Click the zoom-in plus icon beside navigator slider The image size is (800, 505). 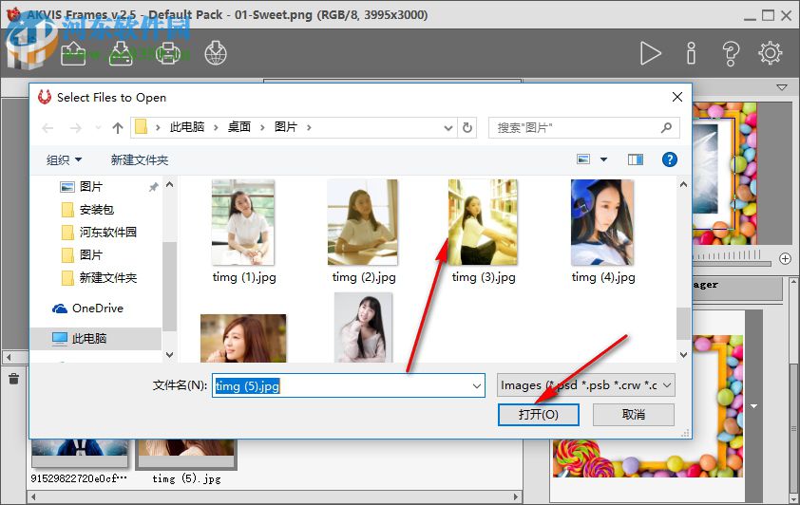pyautogui.click(x=785, y=258)
